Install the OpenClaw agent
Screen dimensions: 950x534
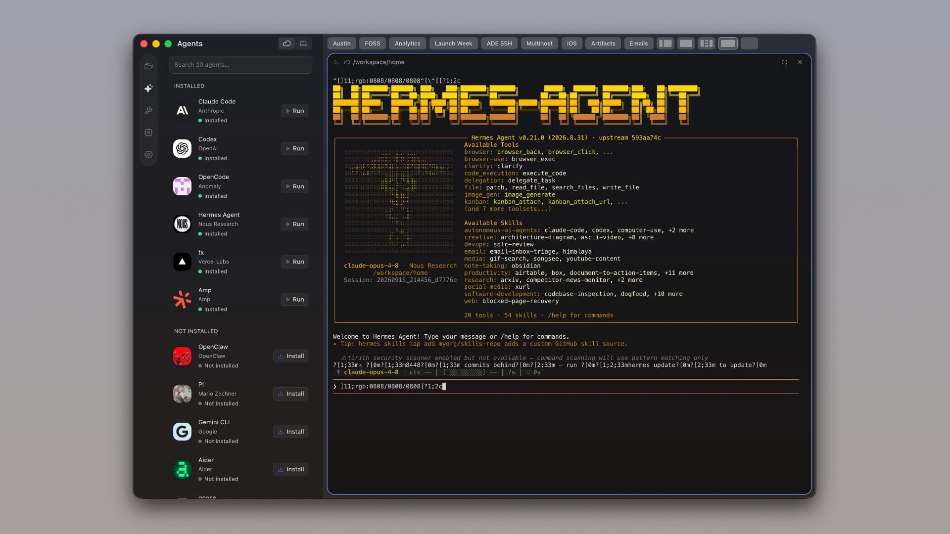pyautogui.click(x=291, y=356)
